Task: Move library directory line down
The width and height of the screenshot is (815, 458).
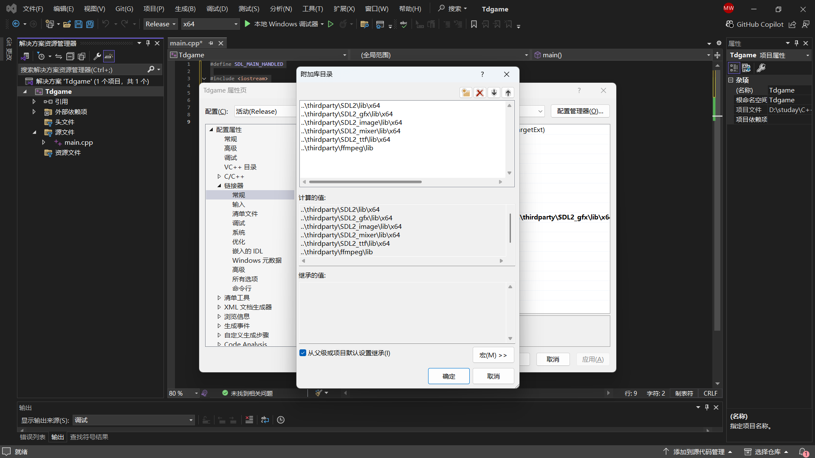Action: 494,93
